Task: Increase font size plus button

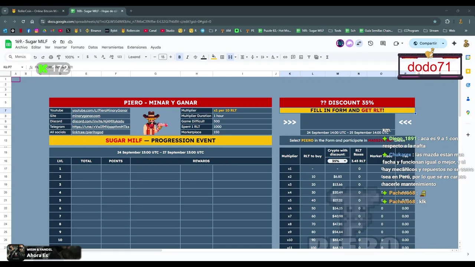Action: [x=171, y=57]
